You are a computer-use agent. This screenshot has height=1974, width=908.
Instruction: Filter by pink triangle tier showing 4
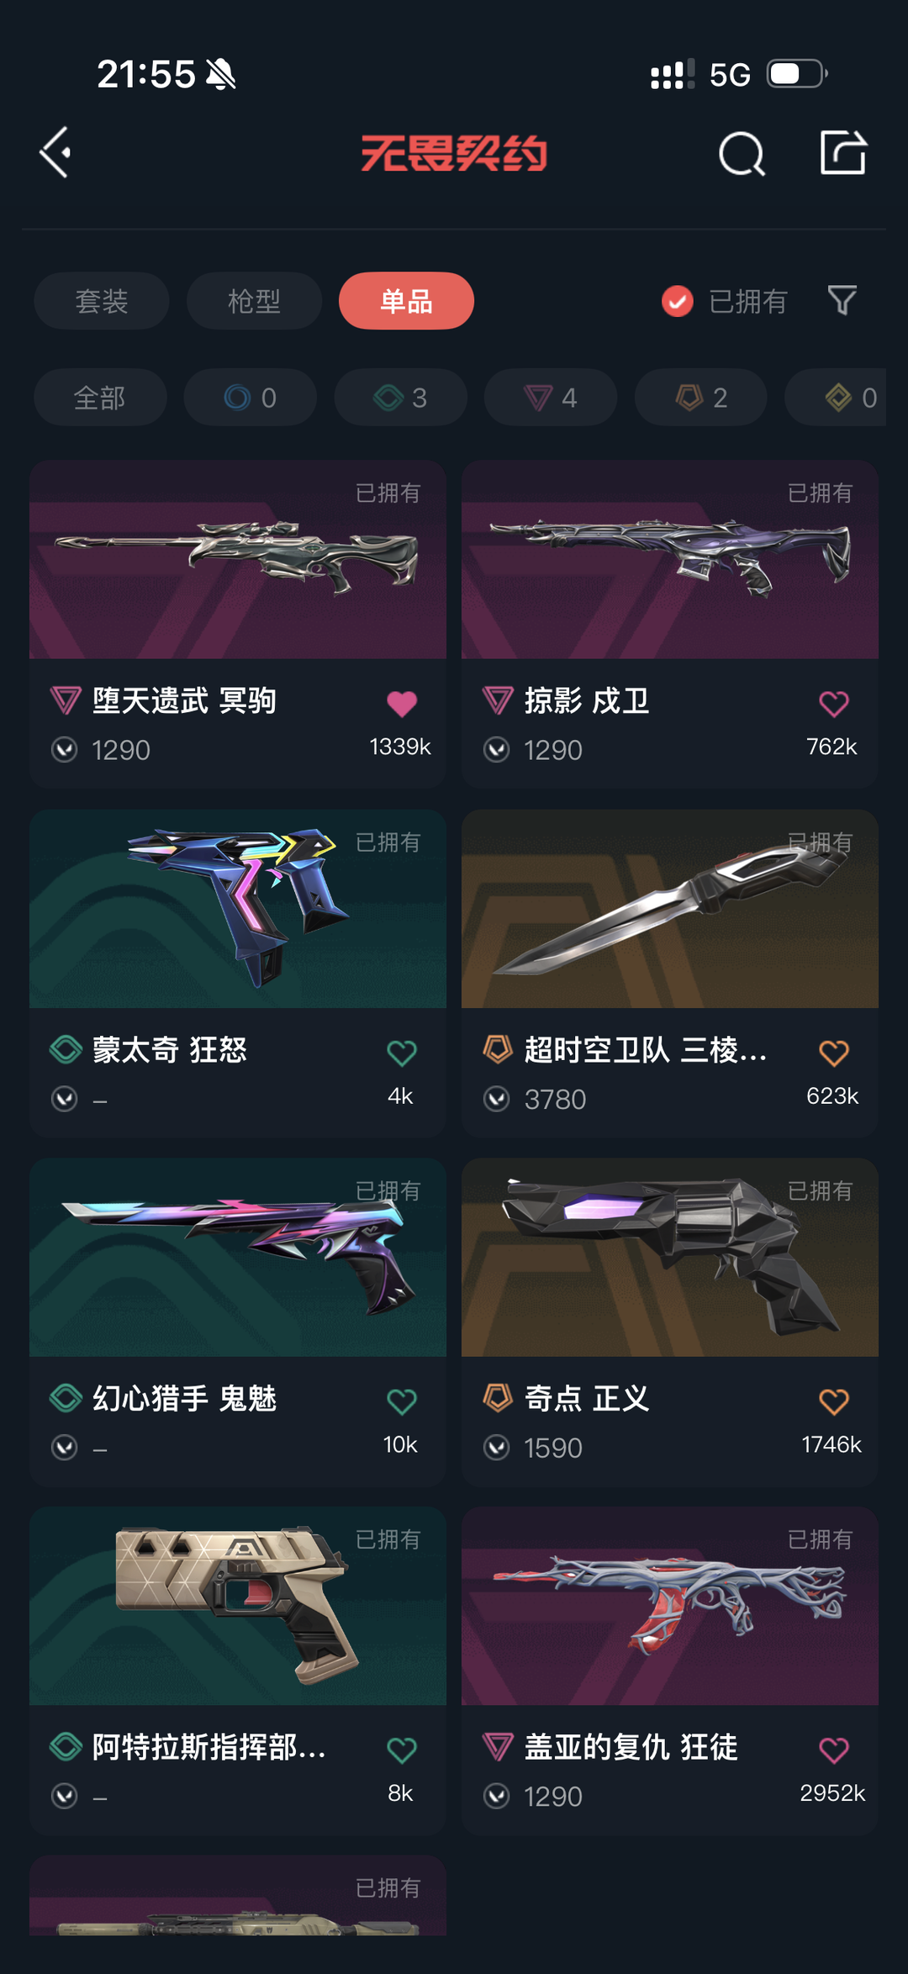click(x=551, y=397)
